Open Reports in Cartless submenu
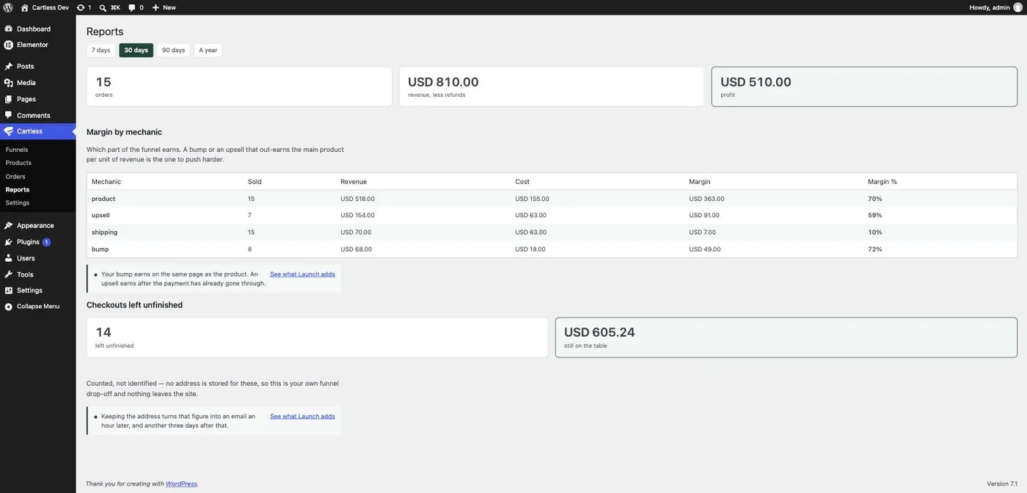 pyautogui.click(x=18, y=189)
